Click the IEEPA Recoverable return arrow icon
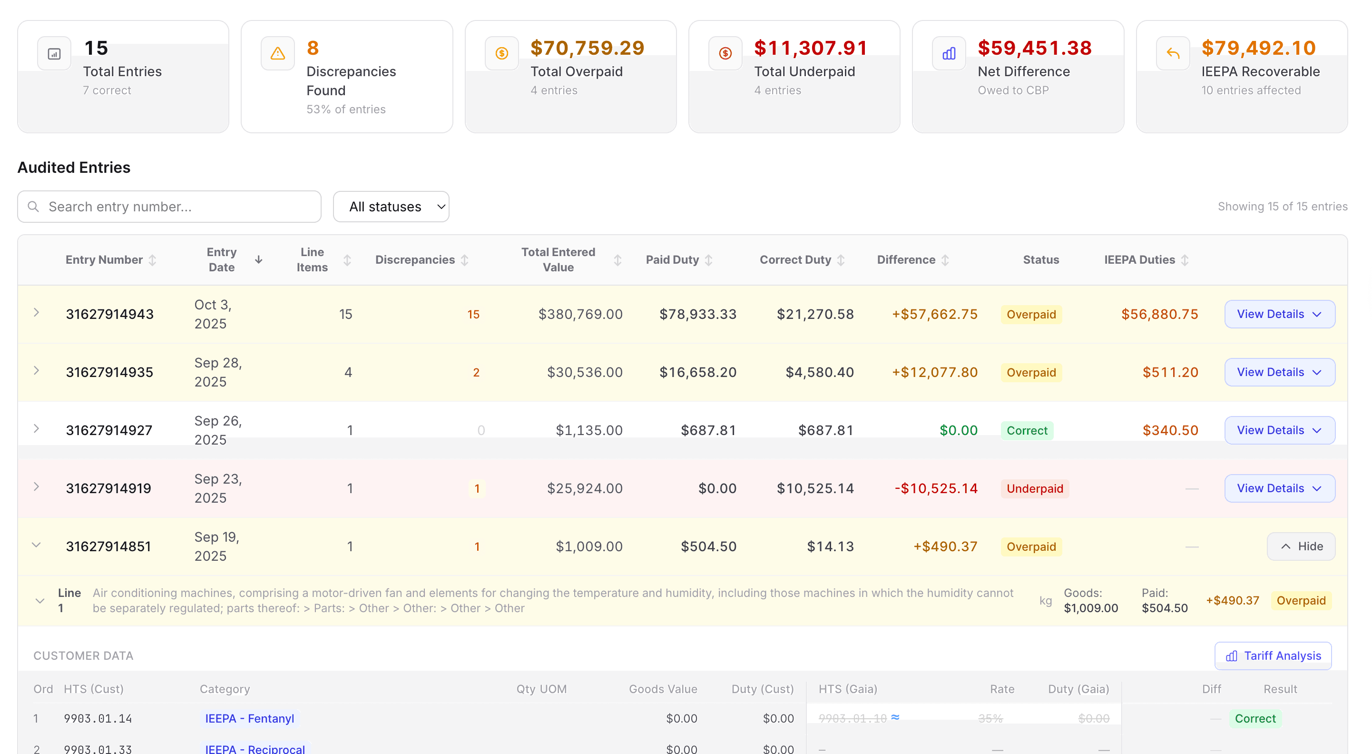The height and width of the screenshot is (754, 1372). (x=1173, y=53)
